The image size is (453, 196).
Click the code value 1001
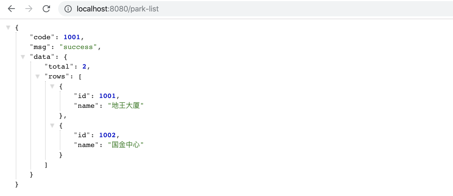[72, 37]
